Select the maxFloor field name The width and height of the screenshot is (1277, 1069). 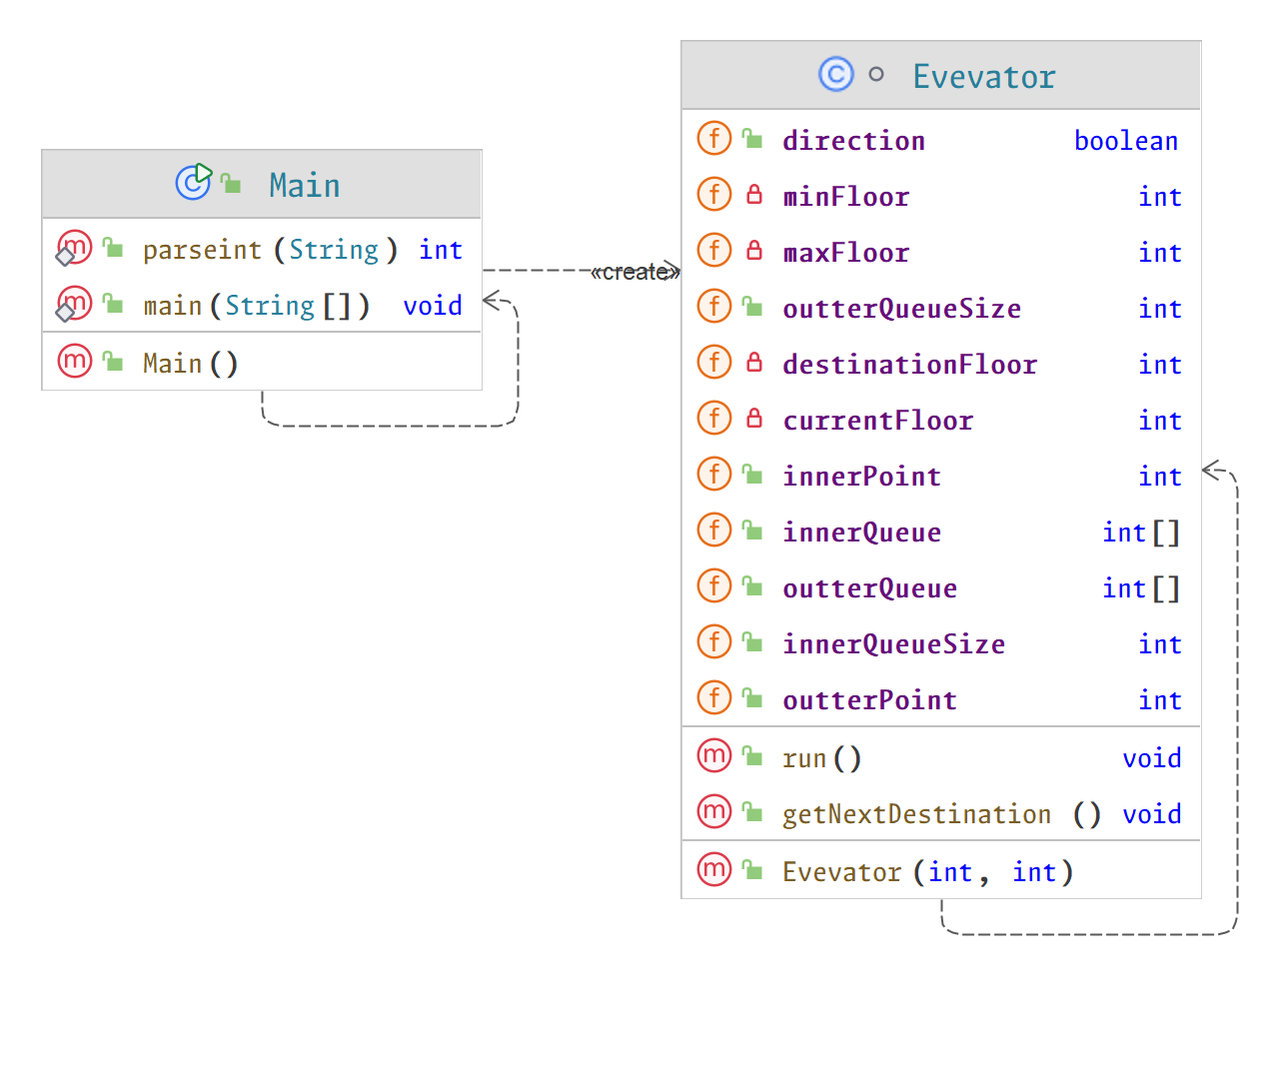846,253
